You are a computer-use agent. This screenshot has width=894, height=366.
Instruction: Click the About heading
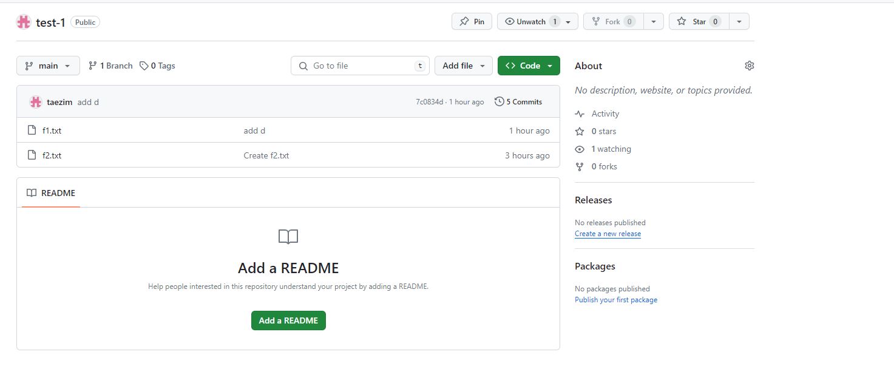coord(589,66)
